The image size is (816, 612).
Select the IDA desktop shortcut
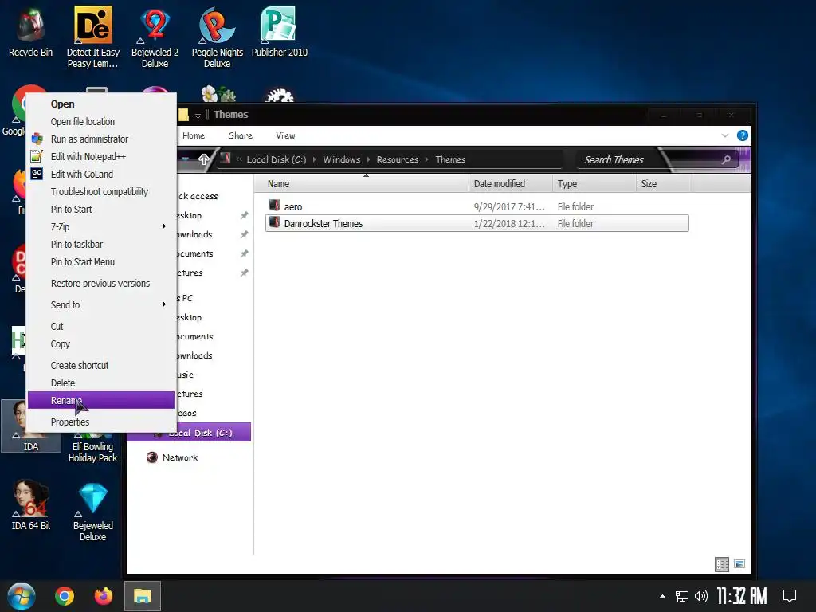pyautogui.click(x=31, y=426)
